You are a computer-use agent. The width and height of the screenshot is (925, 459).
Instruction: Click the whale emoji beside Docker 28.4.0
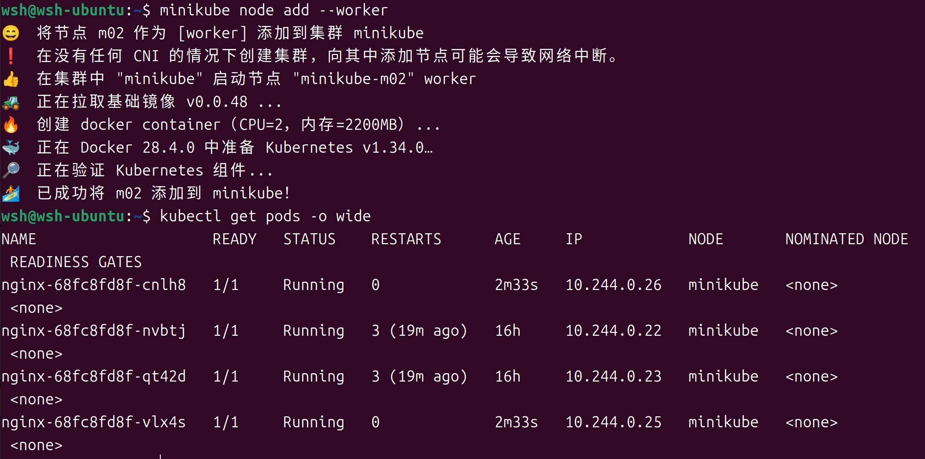(x=11, y=147)
